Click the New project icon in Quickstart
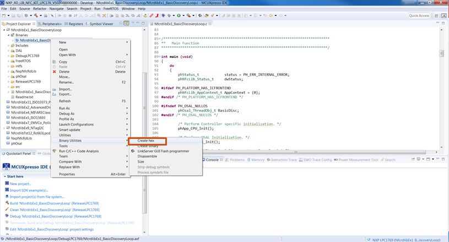449x242 pixels. tap(6, 184)
